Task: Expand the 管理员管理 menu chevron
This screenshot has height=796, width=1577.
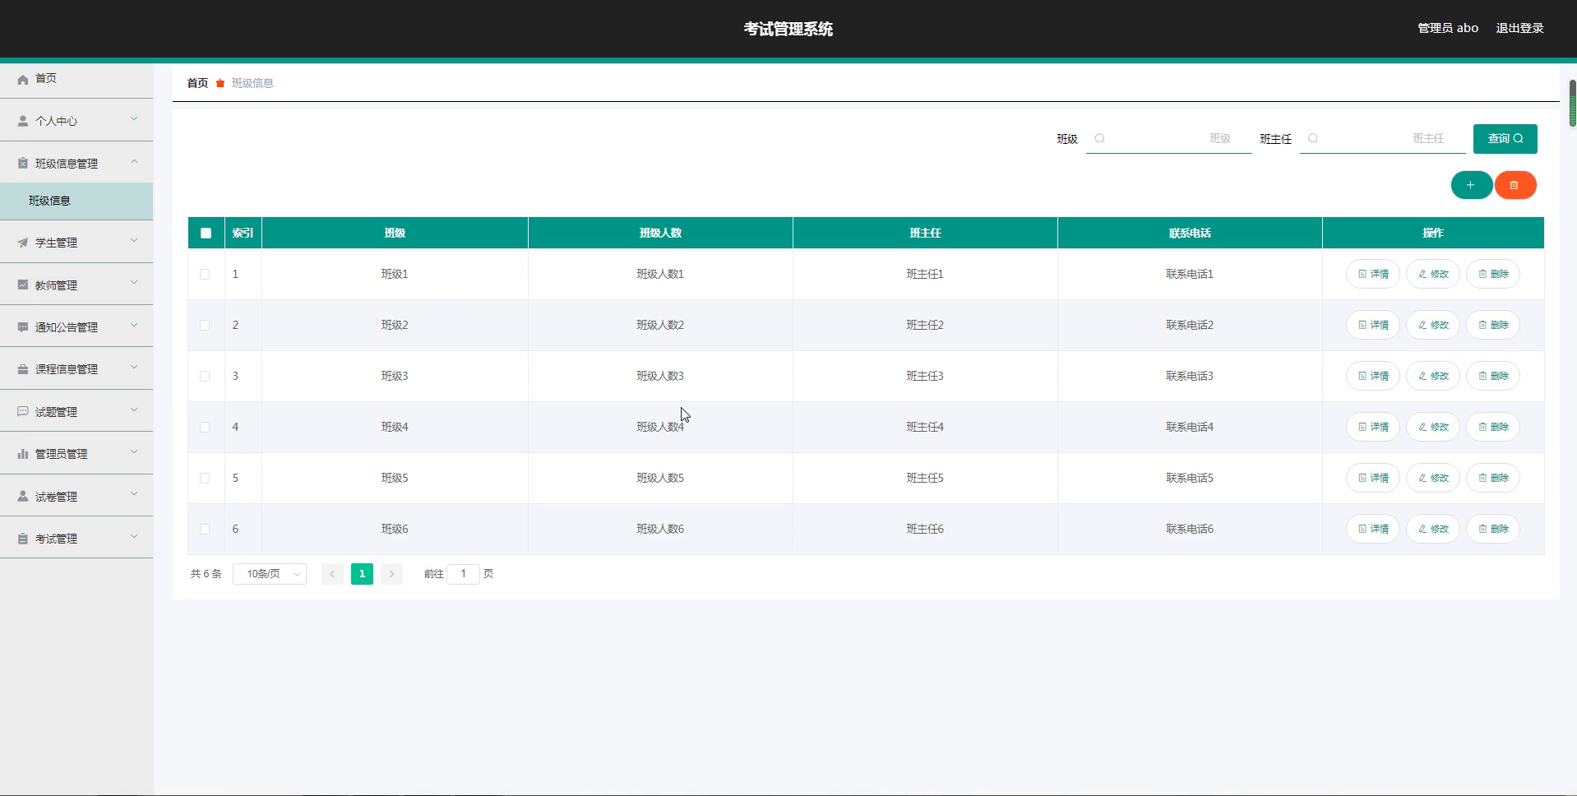Action: (x=134, y=452)
